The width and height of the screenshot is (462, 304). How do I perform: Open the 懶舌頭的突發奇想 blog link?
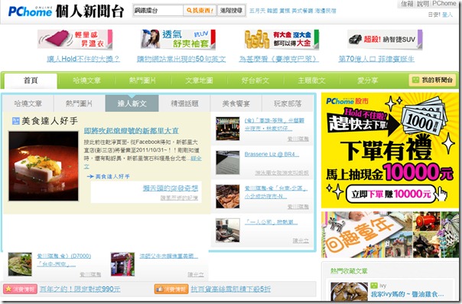171,188
